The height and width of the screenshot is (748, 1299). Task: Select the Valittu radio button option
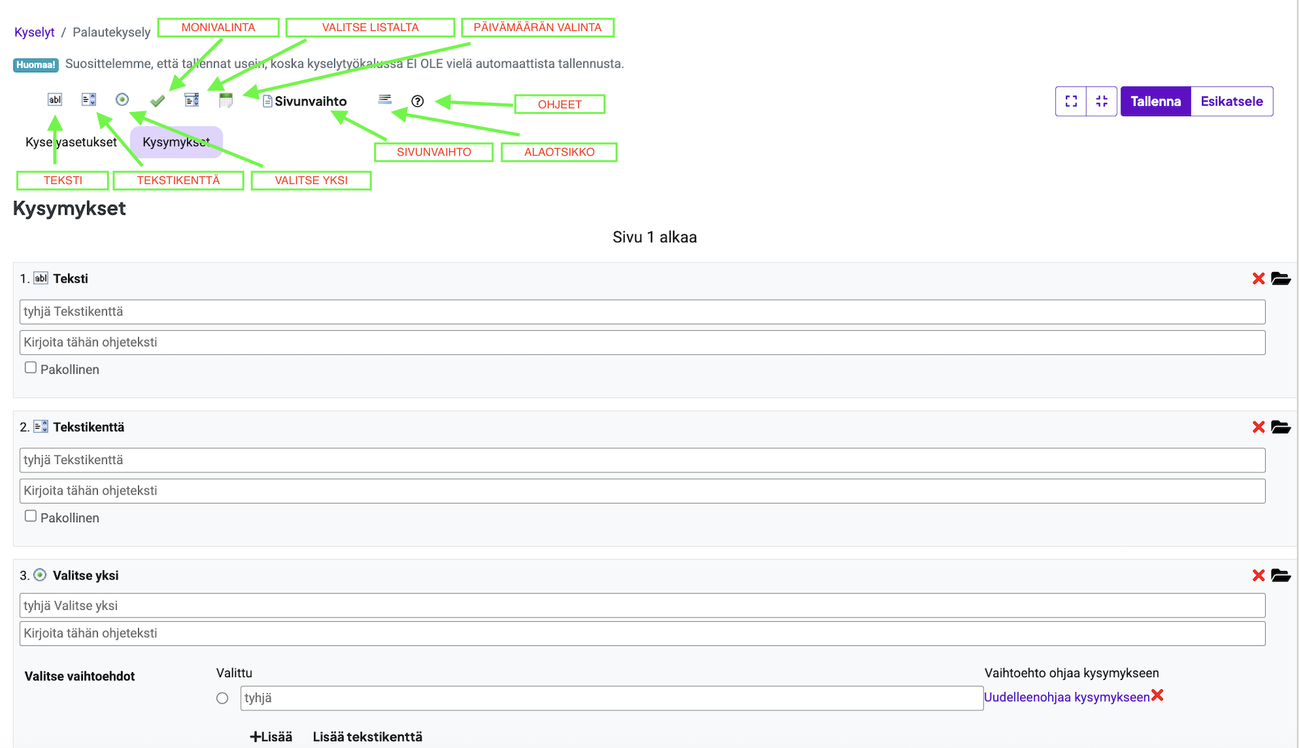pyautogui.click(x=222, y=698)
